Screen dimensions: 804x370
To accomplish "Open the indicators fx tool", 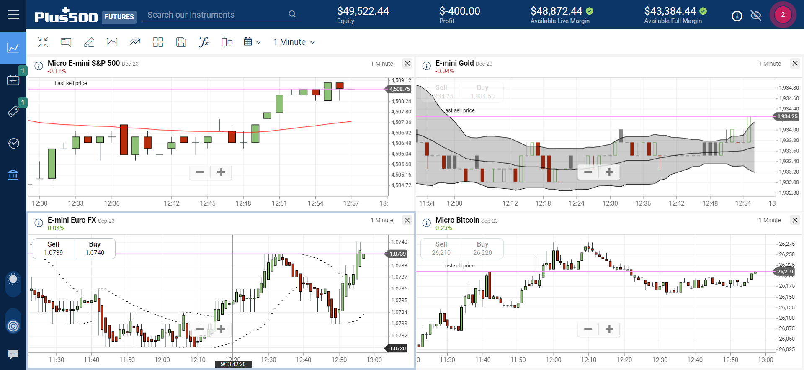I will pos(204,42).
